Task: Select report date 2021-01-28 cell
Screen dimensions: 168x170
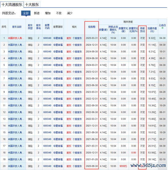Action: coord(92,159)
